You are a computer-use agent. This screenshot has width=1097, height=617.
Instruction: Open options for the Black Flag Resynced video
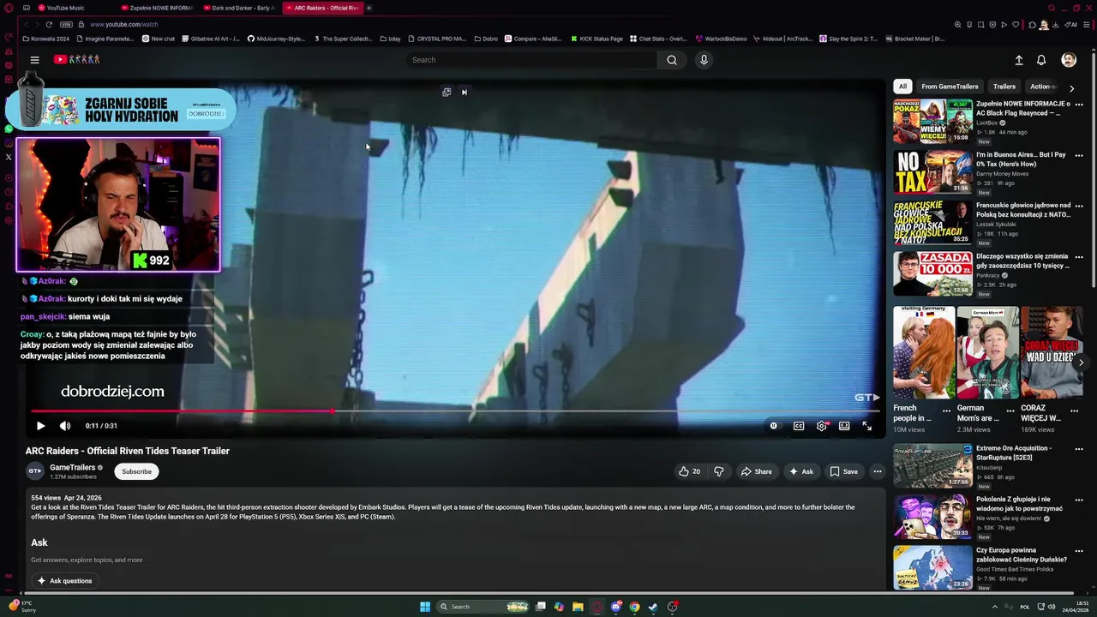(x=1079, y=105)
